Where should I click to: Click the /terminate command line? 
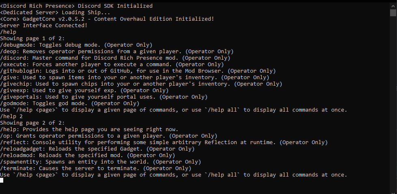[96, 168]
